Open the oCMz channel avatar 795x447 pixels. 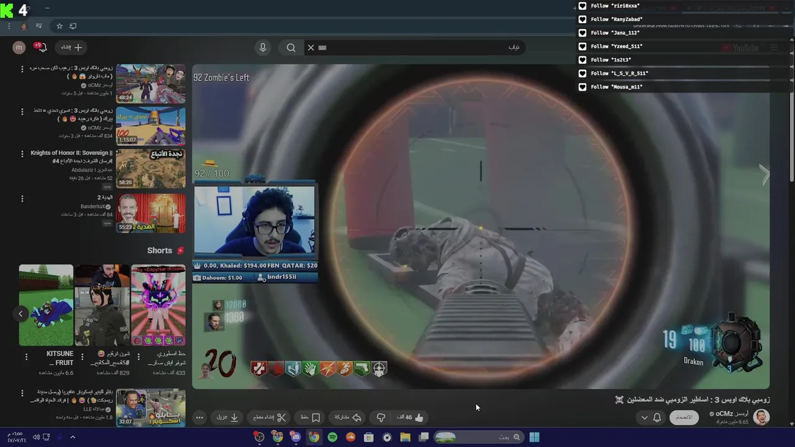click(x=761, y=417)
